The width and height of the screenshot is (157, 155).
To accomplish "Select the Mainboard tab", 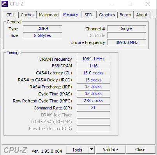I will [49, 15].
